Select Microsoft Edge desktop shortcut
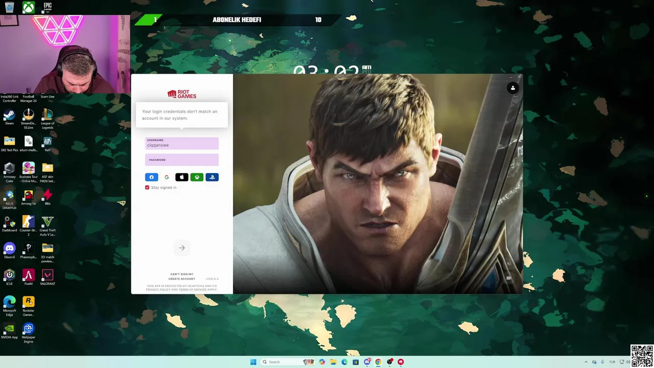Image resolution: width=654 pixels, height=368 pixels. click(9, 306)
